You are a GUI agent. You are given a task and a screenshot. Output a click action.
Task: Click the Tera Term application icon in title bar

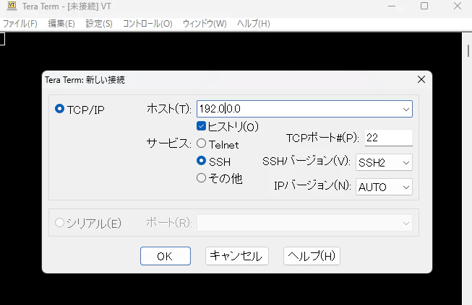click(12, 6)
